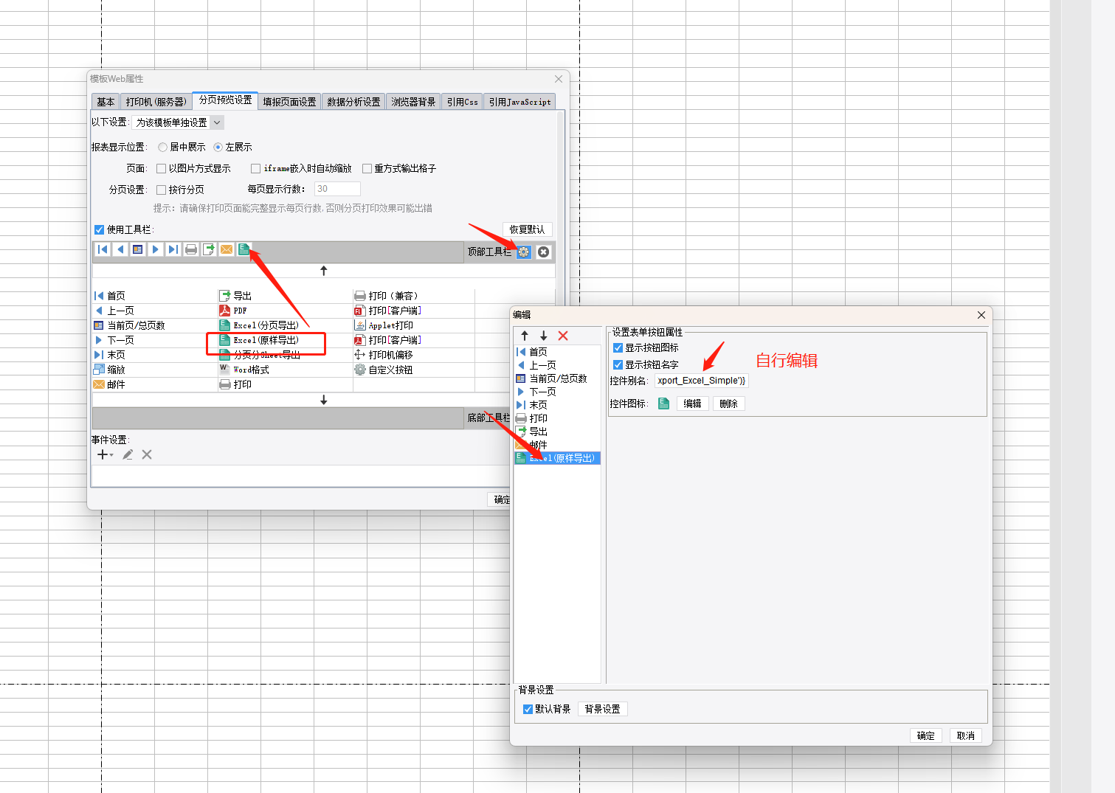Toggle 默认背景 checkbox

tap(528, 709)
